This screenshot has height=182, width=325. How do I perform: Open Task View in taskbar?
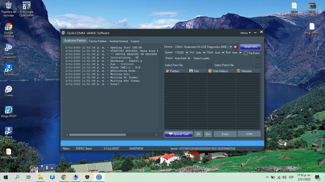[28, 177]
